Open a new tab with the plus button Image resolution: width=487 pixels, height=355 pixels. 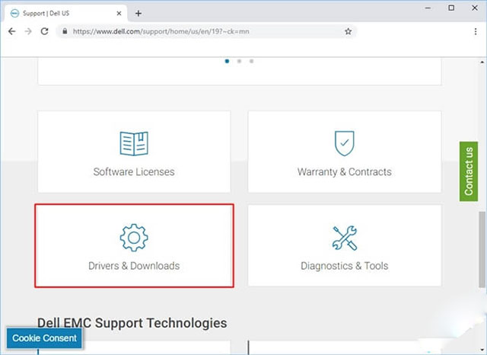(138, 14)
